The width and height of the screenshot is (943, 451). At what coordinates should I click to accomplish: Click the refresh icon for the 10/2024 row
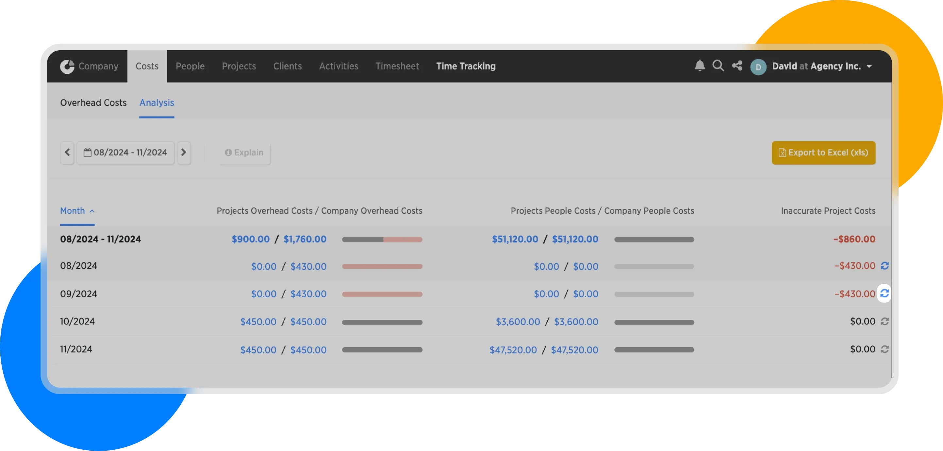click(885, 321)
